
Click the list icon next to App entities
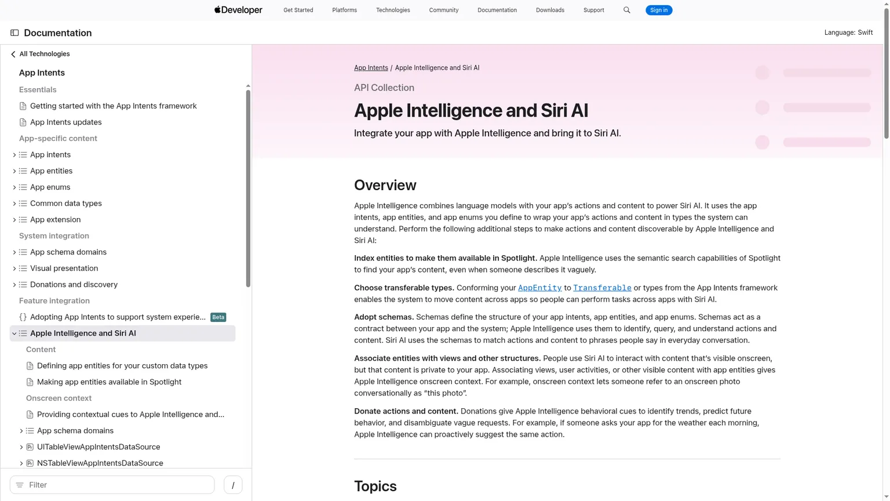[x=23, y=171]
